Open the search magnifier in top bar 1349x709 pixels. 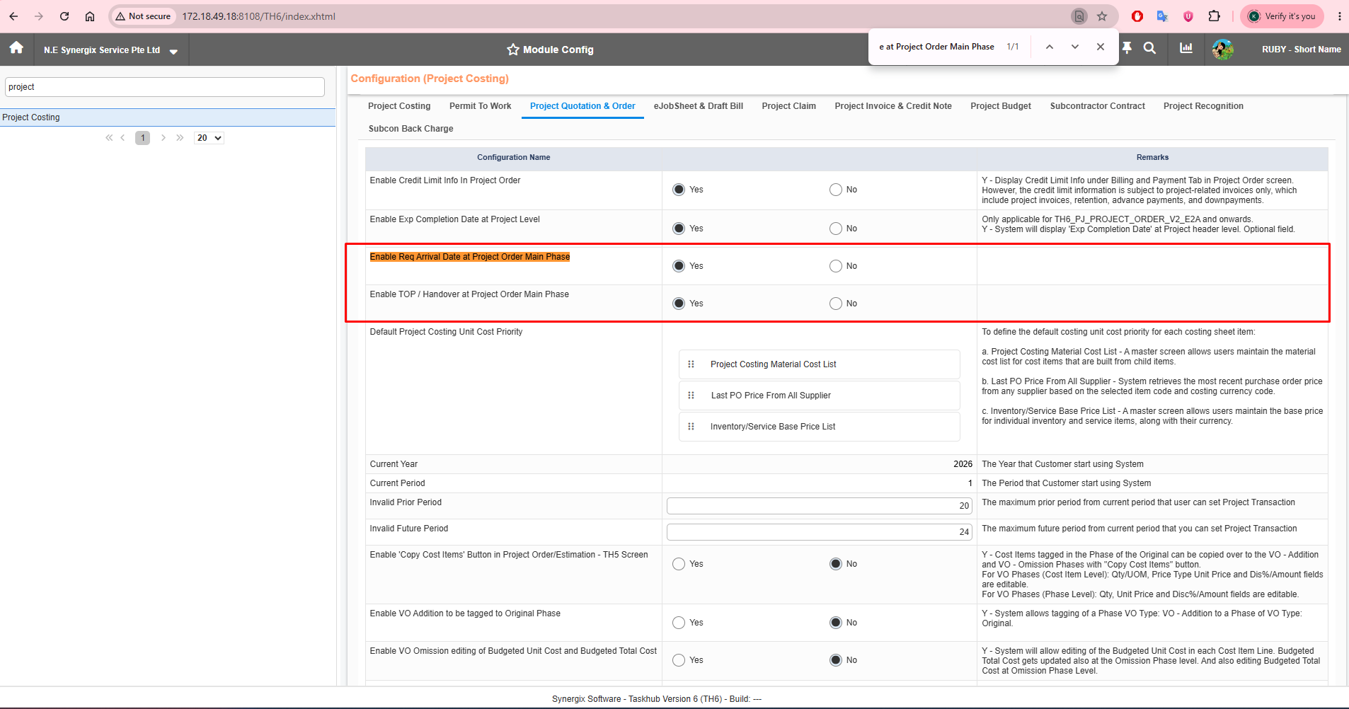coord(1150,48)
